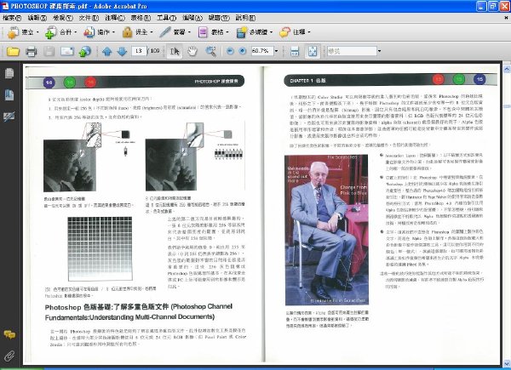
Task: Open the Bookmarks panel in left sidebar
Action: [x=9, y=94]
